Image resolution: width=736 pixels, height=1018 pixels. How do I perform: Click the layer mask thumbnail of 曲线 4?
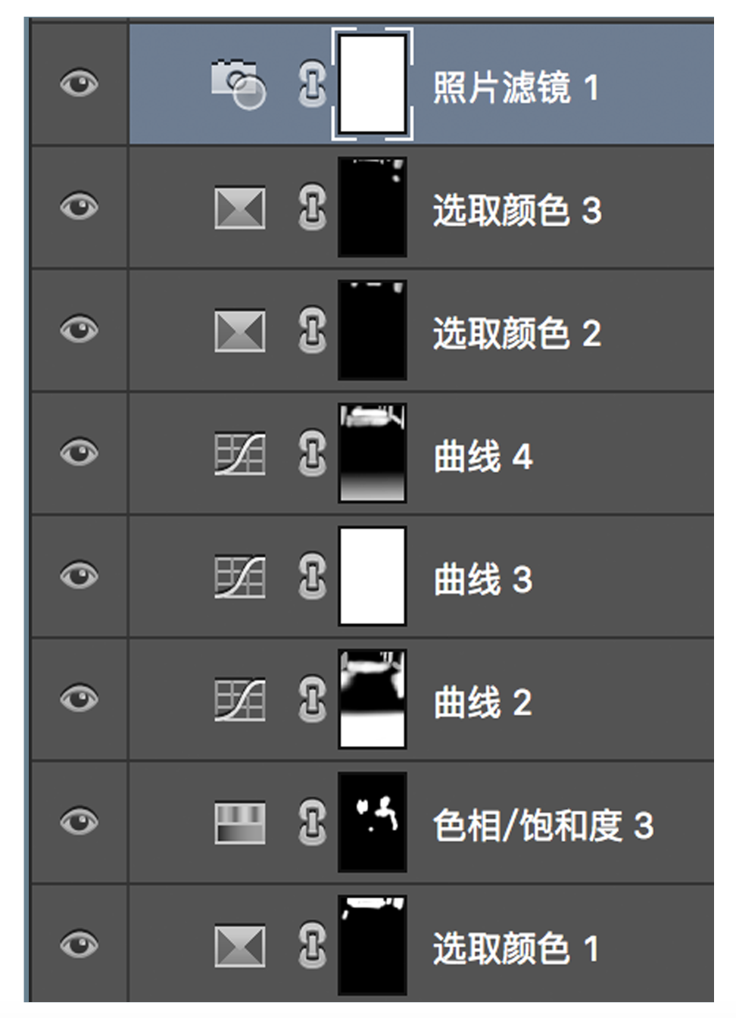click(372, 453)
